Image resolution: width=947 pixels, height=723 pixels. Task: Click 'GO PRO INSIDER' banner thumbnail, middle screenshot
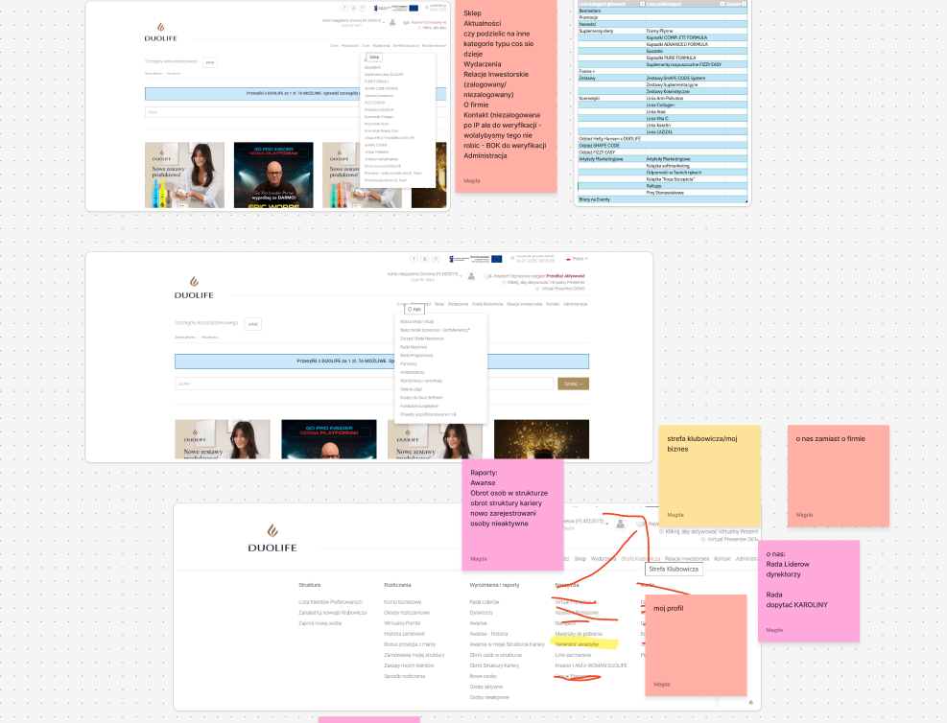(328, 439)
